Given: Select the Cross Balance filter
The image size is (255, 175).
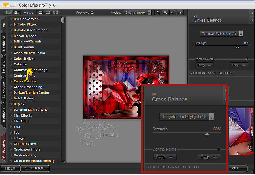Looking at the screenshot, I should point(25,81).
